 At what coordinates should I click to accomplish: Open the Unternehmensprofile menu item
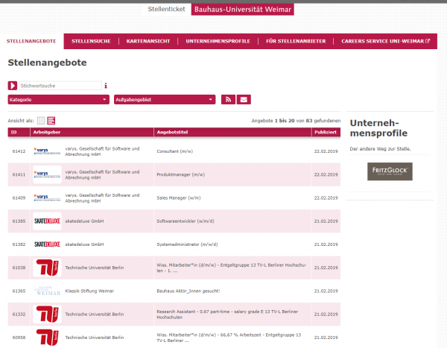coord(218,42)
